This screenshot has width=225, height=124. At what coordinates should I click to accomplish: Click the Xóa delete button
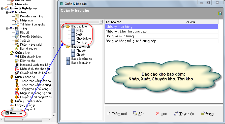click(x=162, y=114)
